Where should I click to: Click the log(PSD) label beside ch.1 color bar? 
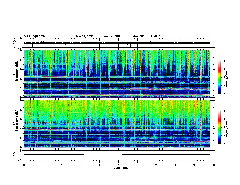[227, 79]
